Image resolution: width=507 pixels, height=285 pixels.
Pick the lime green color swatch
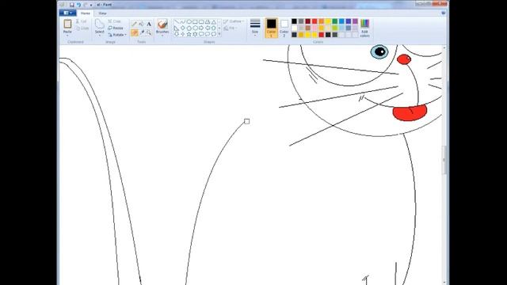[335, 28]
